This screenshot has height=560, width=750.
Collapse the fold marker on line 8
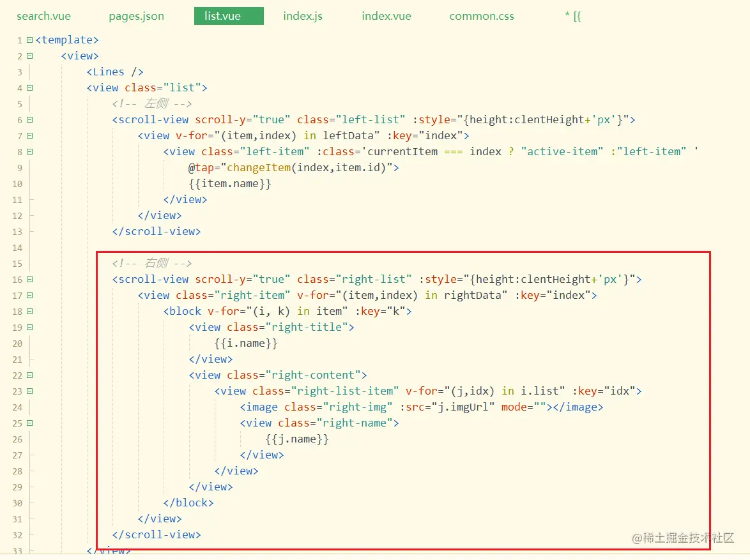(x=29, y=151)
